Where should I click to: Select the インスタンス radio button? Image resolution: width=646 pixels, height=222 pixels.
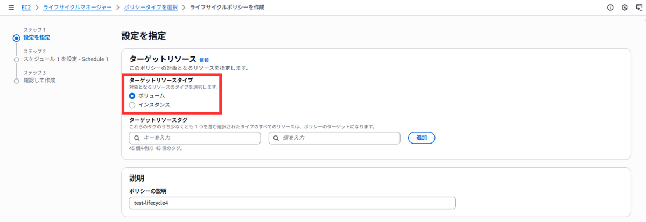click(x=132, y=105)
